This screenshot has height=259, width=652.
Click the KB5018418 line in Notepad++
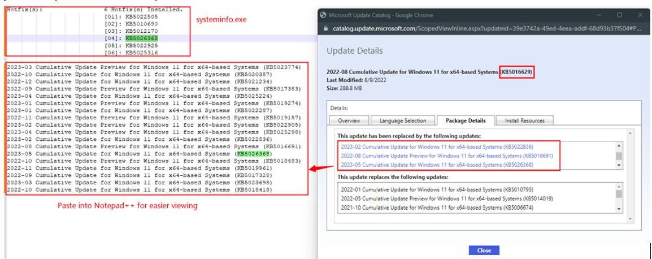(x=140, y=190)
